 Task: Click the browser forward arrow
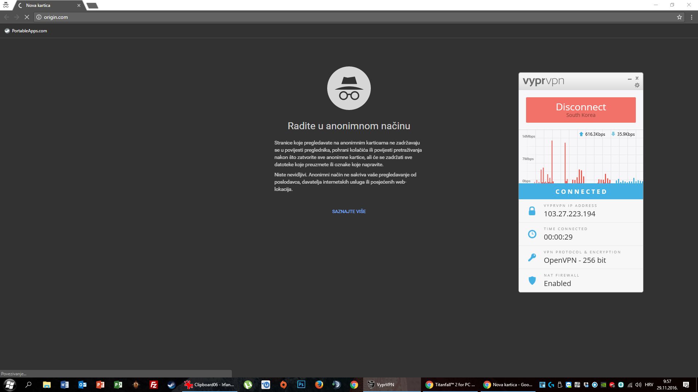click(16, 17)
